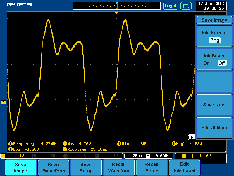
Task: Click channel 1 indicator showing 1V
Action: point(13,156)
